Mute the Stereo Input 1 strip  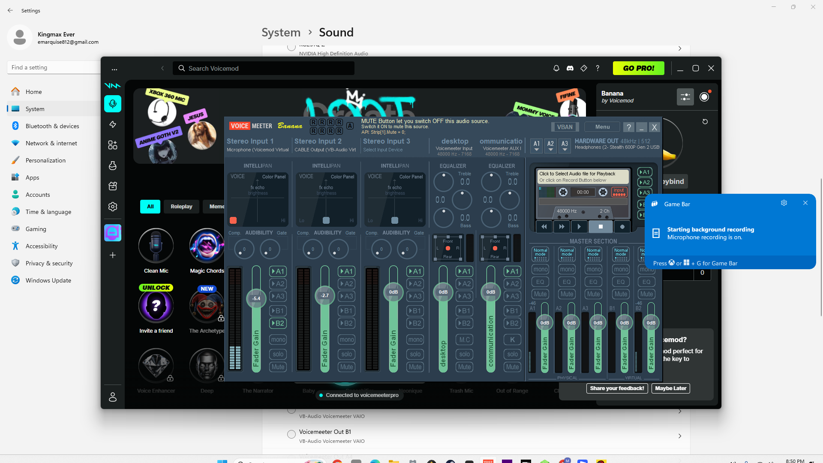[278, 367]
